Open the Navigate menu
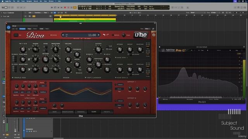 coord(29,1)
